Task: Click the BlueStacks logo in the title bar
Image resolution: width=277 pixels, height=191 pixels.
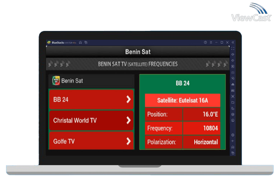Action: point(49,42)
